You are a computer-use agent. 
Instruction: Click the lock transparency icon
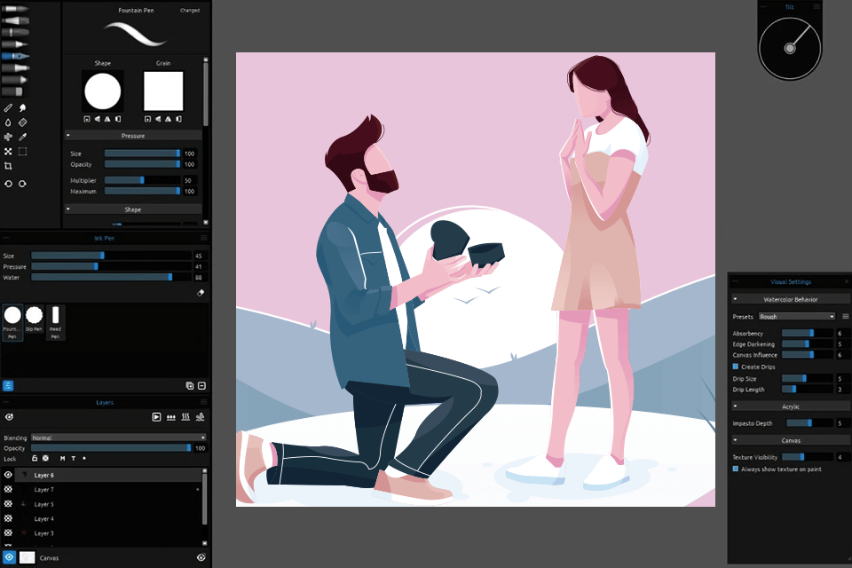tap(45, 458)
